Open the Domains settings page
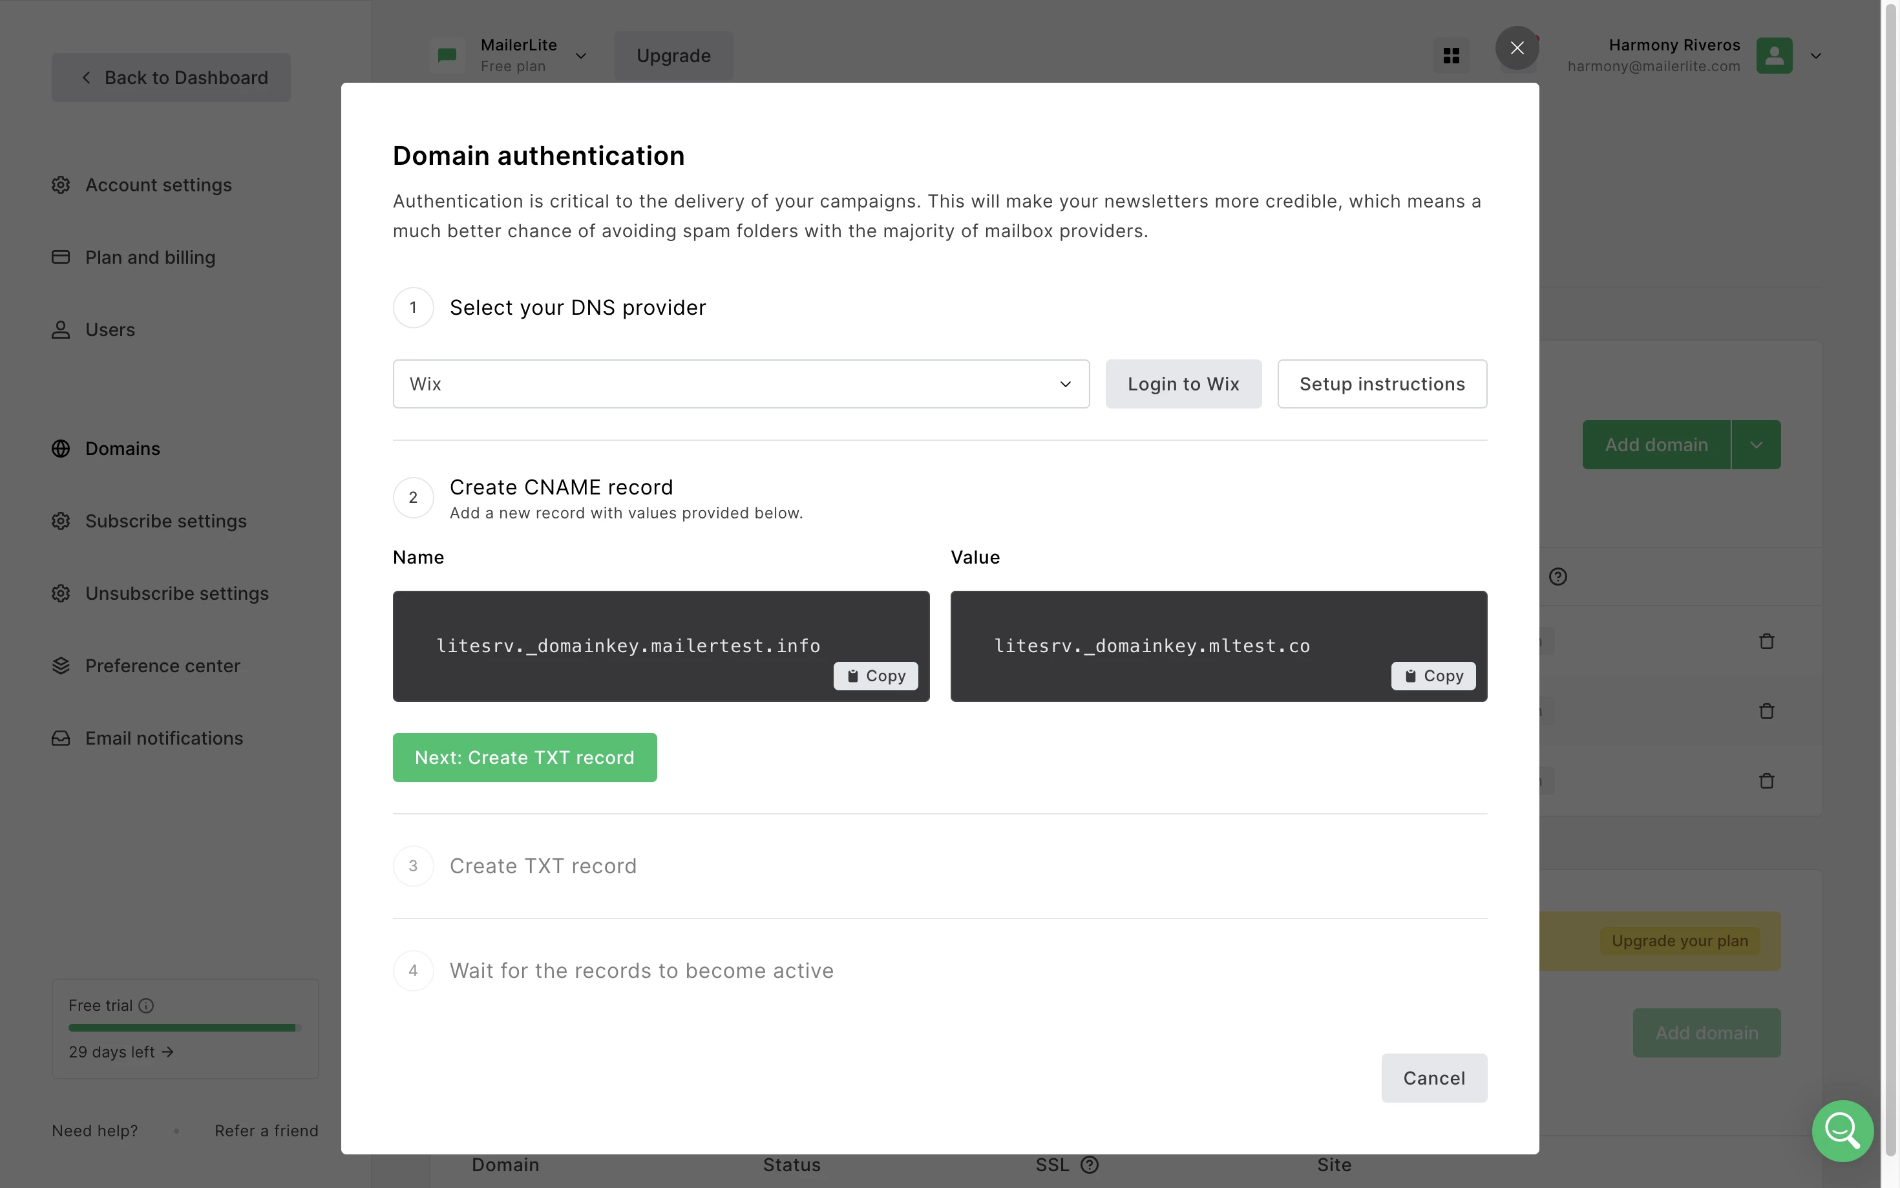1900x1188 pixels. [x=123, y=449]
